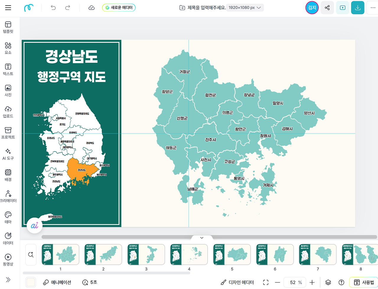Open the 테마 theme panel
The image size is (378, 289).
coord(8,218)
